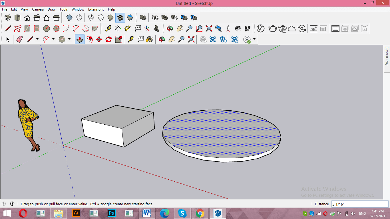Open the Extensions menu
390x219 pixels.
(x=96, y=9)
